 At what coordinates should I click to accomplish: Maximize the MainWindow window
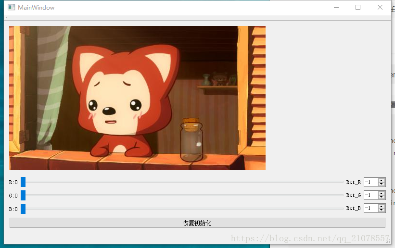point(358,7)
